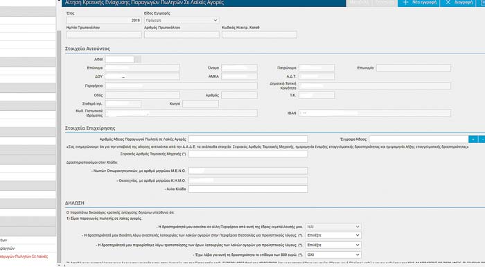Click the sidebar vertical scrollbar

[59, 147]
